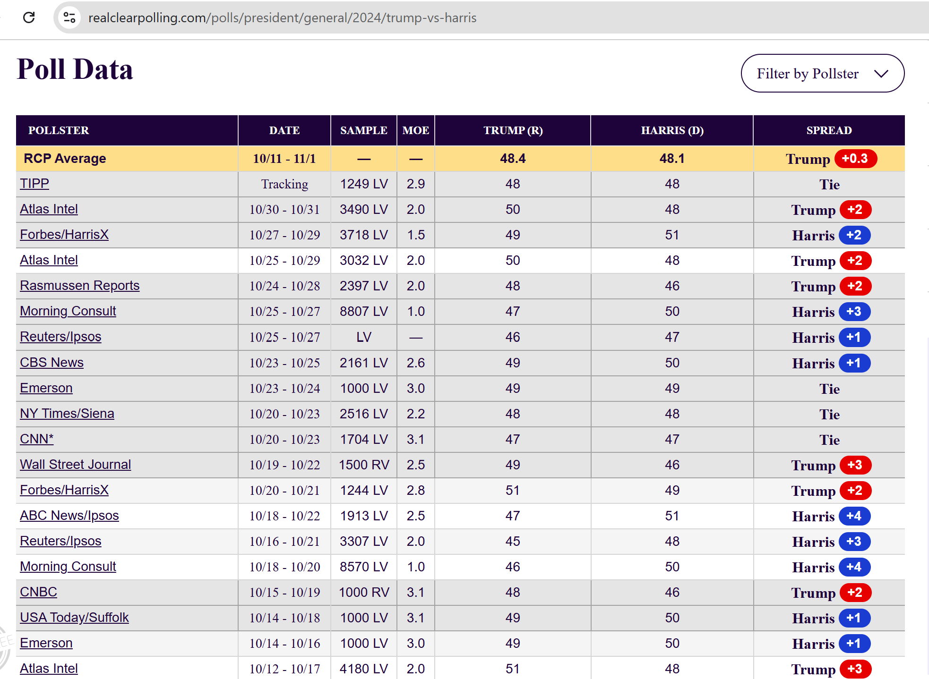This screenshot has width=929, height=679.
Task: Open the CBS News poll link
Action: point(52,362)
